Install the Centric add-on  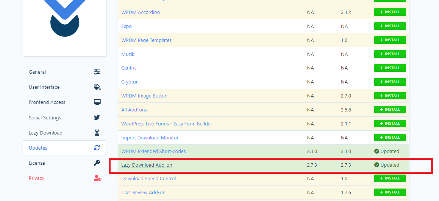pos(390,68)
